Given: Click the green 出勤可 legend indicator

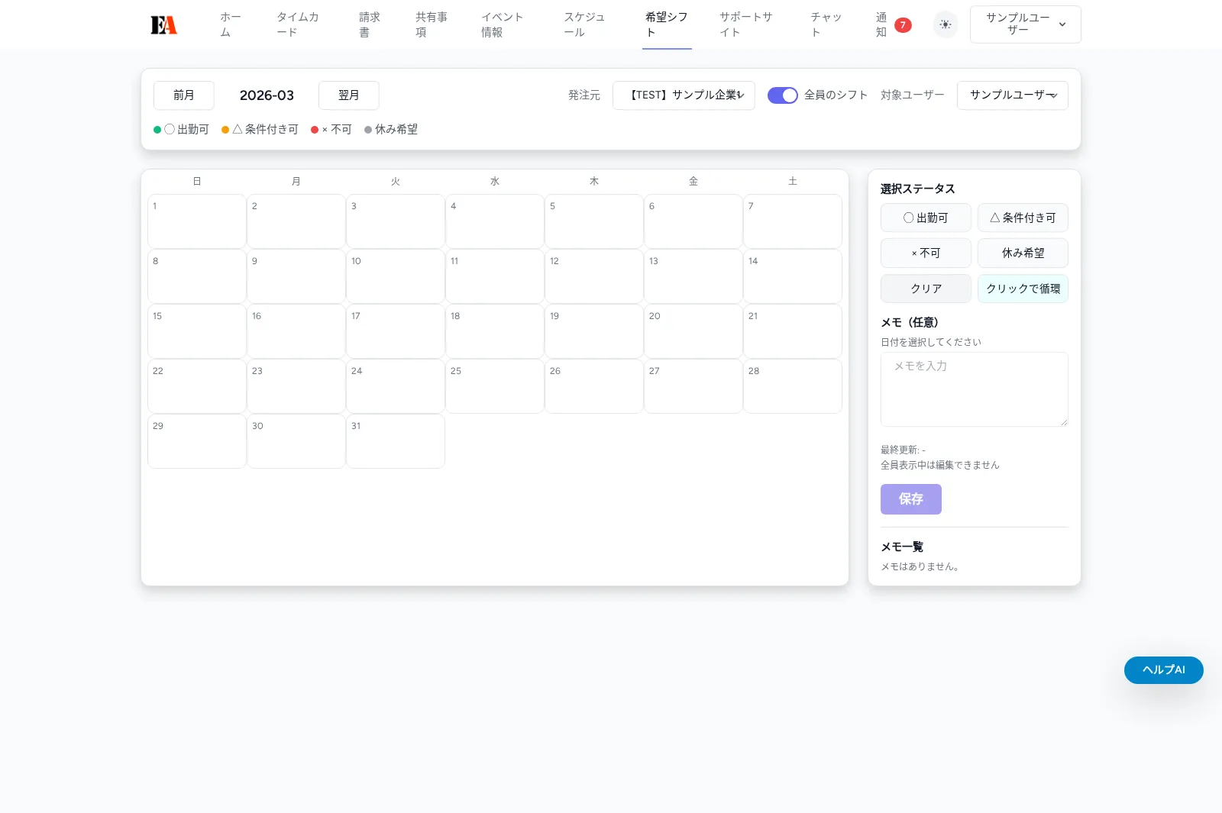Looking at the screenshot, I should tap(158, 129).
